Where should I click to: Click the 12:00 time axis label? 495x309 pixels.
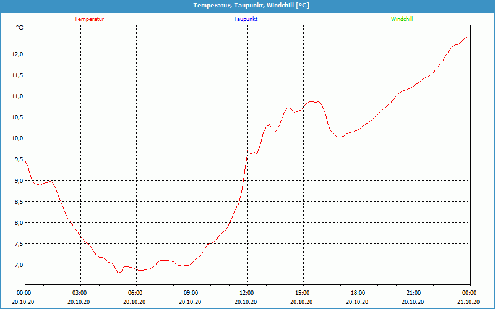(246, 293)
